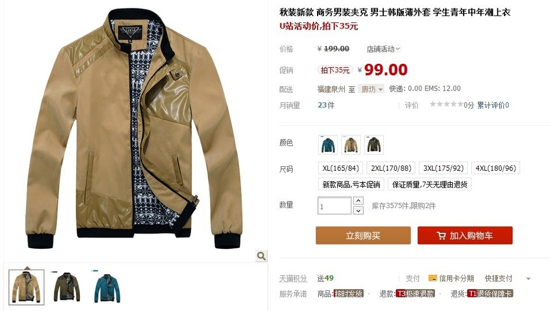This screenshot has height=311, width=550.
Task: Select size 3XL(175/92)
Action: [444, 168]
